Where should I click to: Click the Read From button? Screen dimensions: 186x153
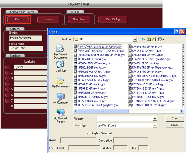point(79,19)
